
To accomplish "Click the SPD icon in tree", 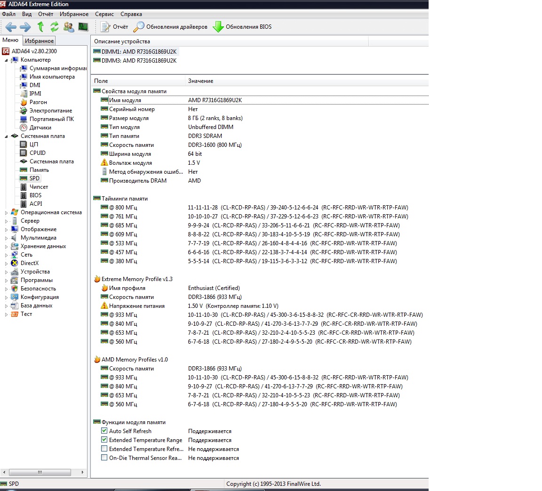I will point(24,178).
